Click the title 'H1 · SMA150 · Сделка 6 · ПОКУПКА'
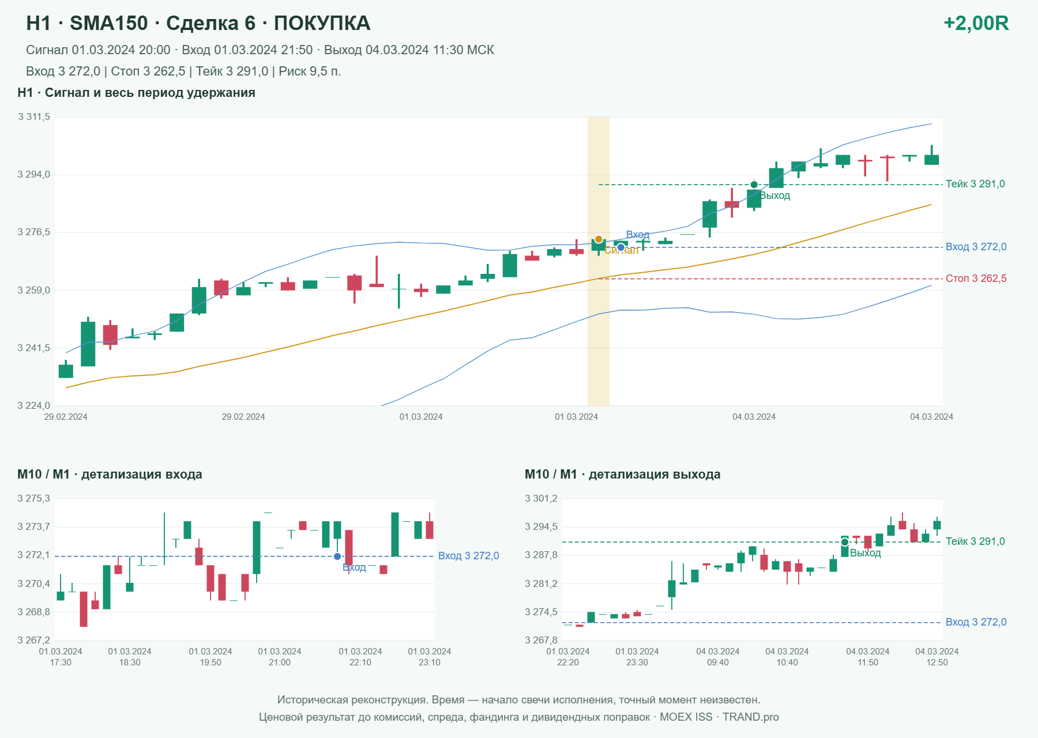The width and height of the screenshot is (1038, 738). coord(198,23)
